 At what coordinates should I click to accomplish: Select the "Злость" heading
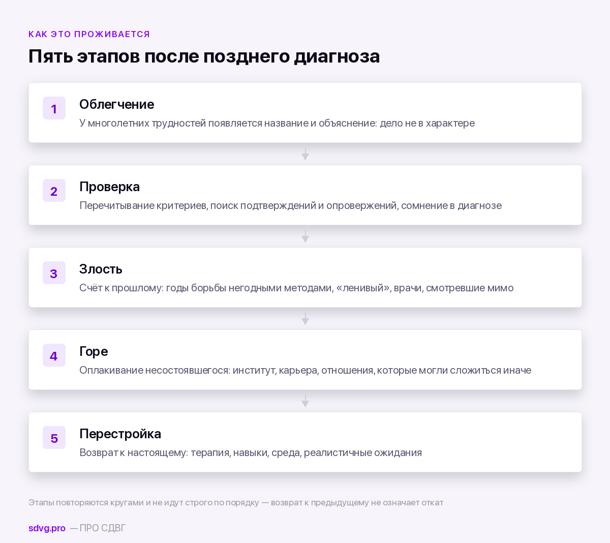pos(101,269)
